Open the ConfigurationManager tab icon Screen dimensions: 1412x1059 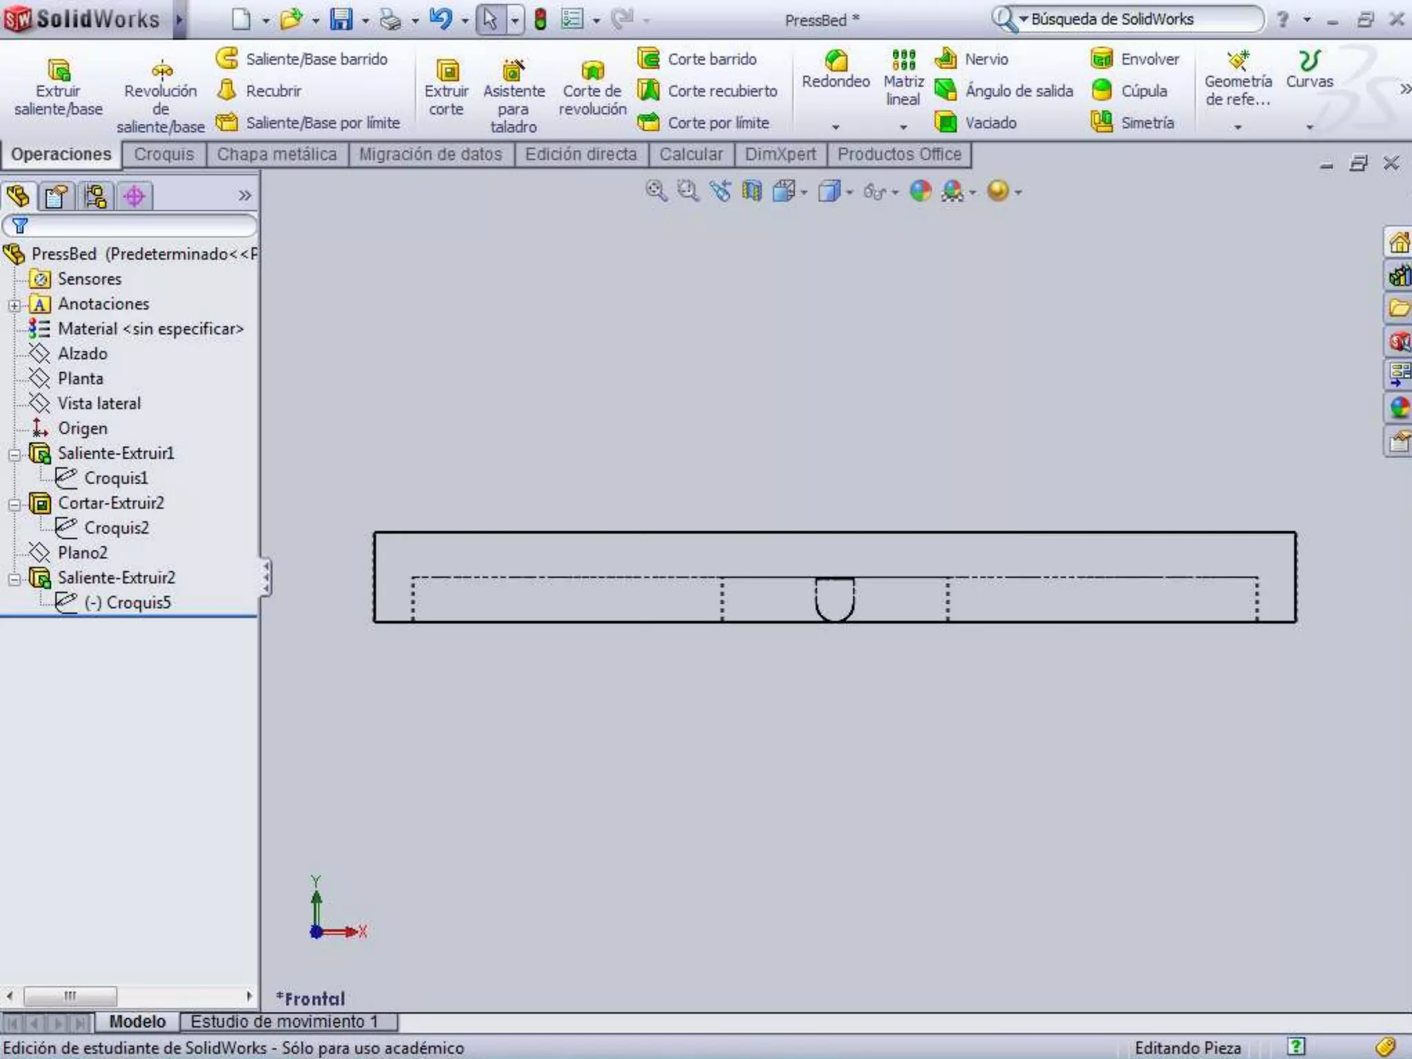point(95,196)
